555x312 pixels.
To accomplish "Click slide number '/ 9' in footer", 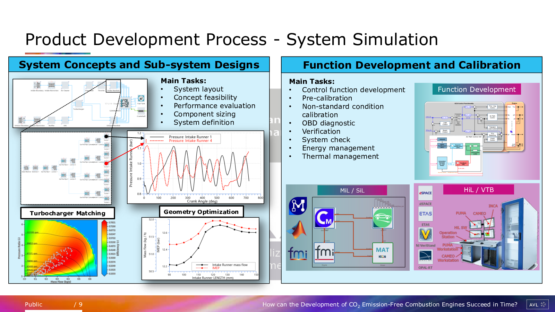I will point(78,304).
